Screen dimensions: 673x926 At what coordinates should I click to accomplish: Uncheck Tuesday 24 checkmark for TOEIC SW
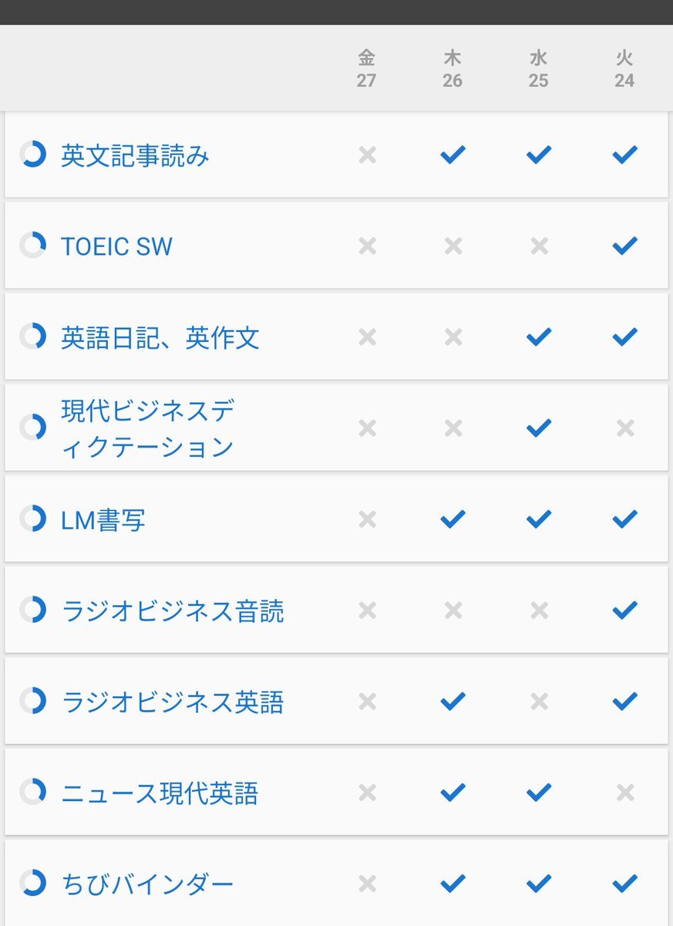point(624,245)
